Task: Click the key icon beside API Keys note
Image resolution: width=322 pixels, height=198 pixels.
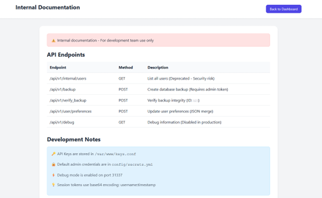Action: [54, 154]
